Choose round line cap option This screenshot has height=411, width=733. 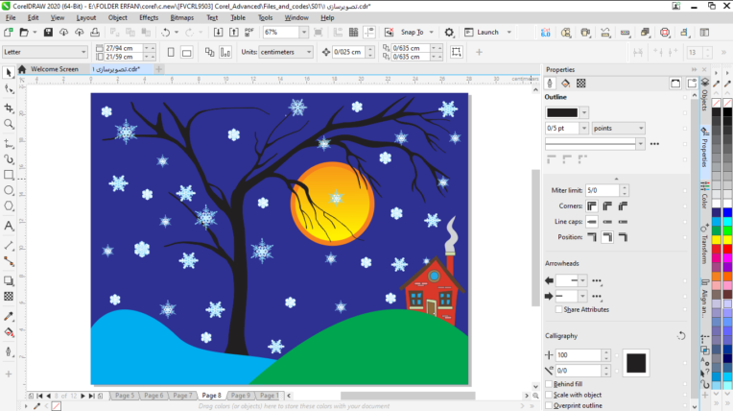coord(607,222)
